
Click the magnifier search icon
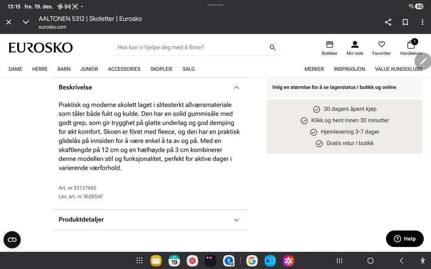point(273,48)
